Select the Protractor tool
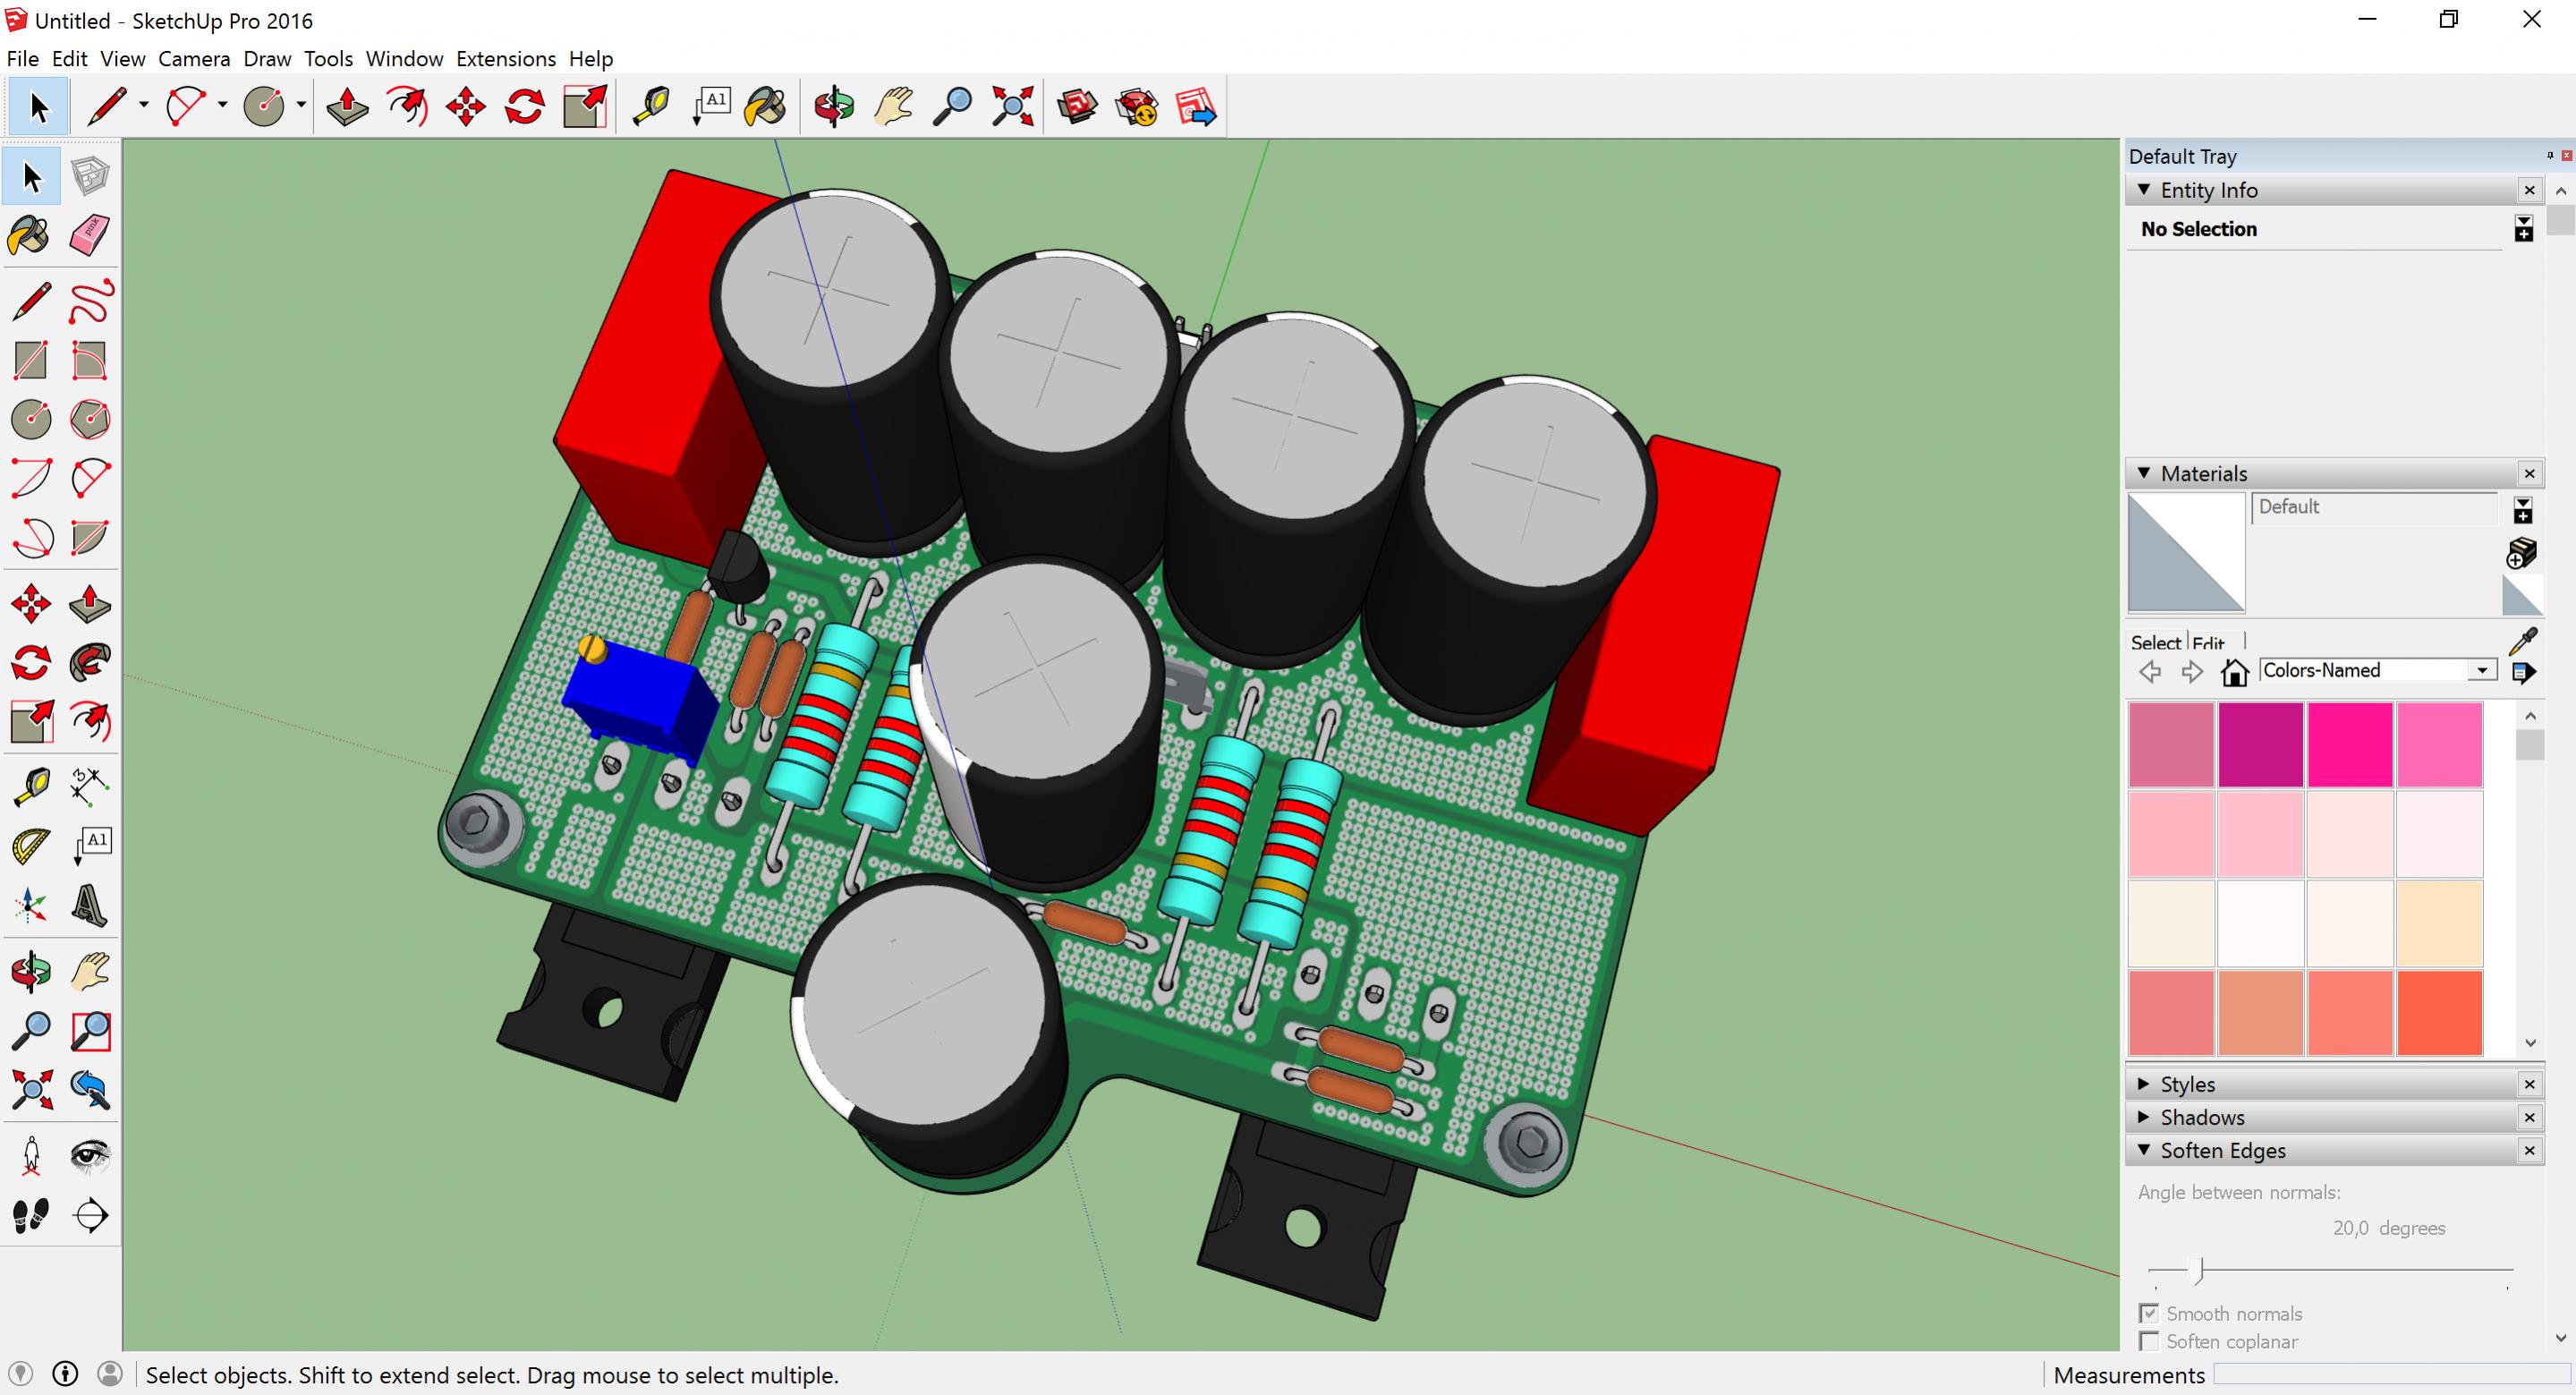The image size is (2576, 1395). 31,846
